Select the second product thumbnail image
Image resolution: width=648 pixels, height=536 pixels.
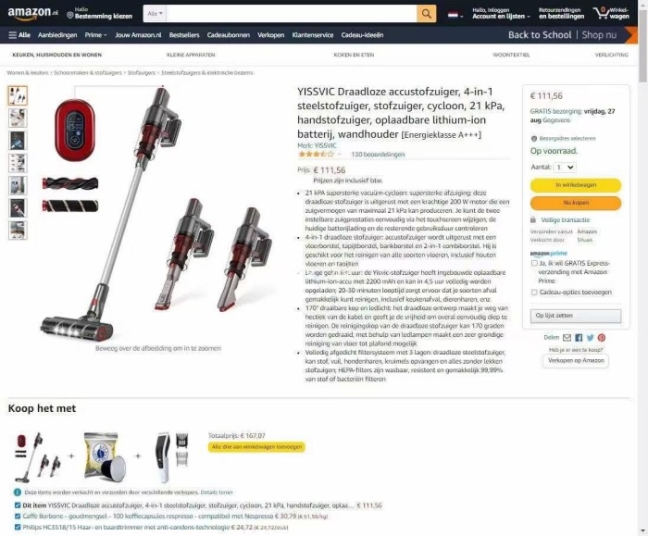(x=18, y=118)
